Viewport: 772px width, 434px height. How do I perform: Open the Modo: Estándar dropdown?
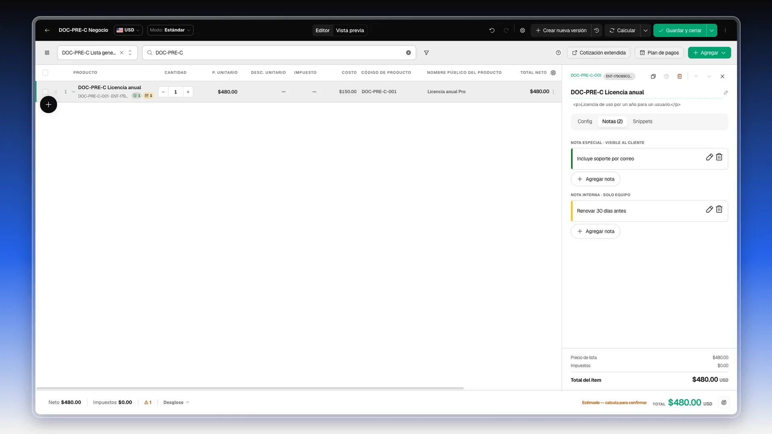(x=170, y=30)
